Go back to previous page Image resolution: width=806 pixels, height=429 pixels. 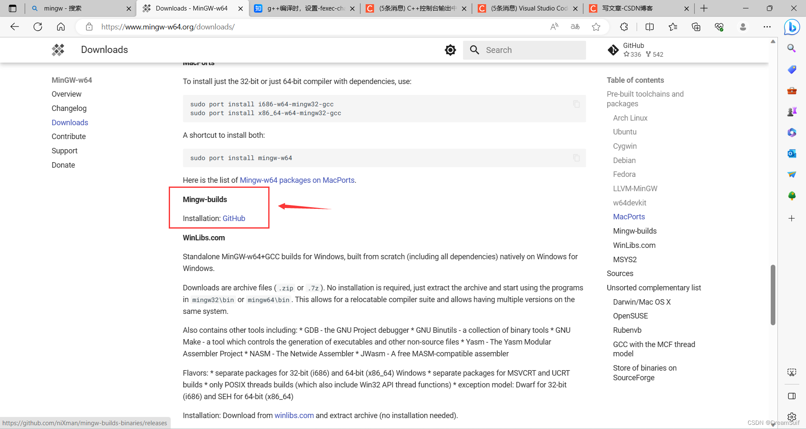(x=15, y=27)
